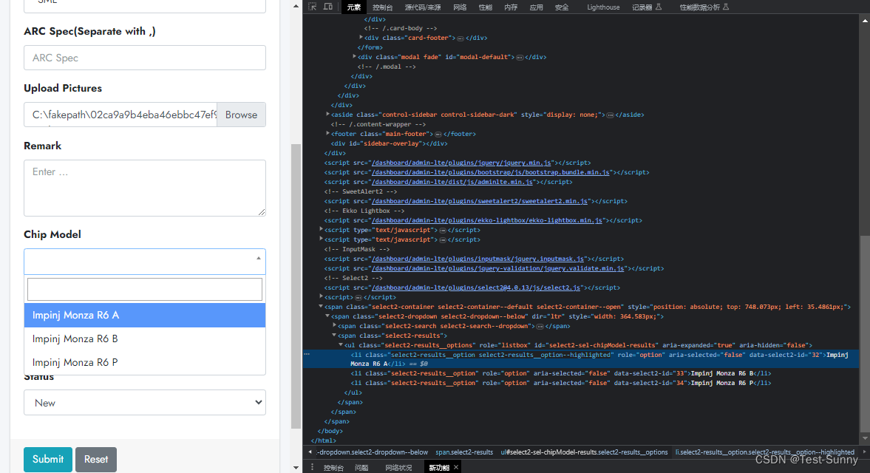Expand collapsed ellipsis in the aside node
This screenshot has height=473, width=870.
click(610, 115)
